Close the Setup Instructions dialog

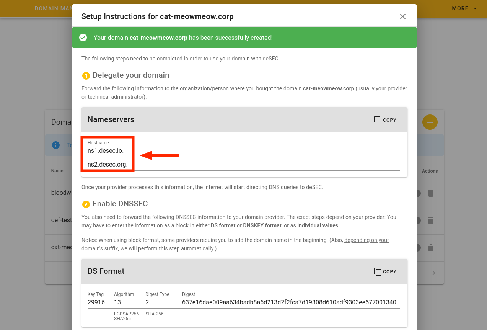tap(402, 16)
